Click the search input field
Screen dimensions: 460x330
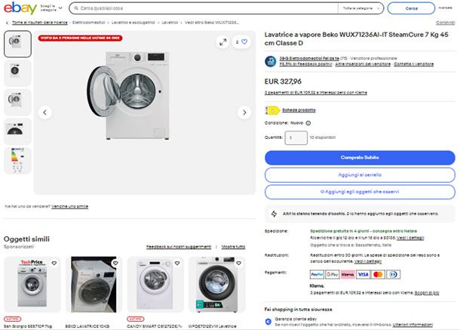(x=205, y=8)
